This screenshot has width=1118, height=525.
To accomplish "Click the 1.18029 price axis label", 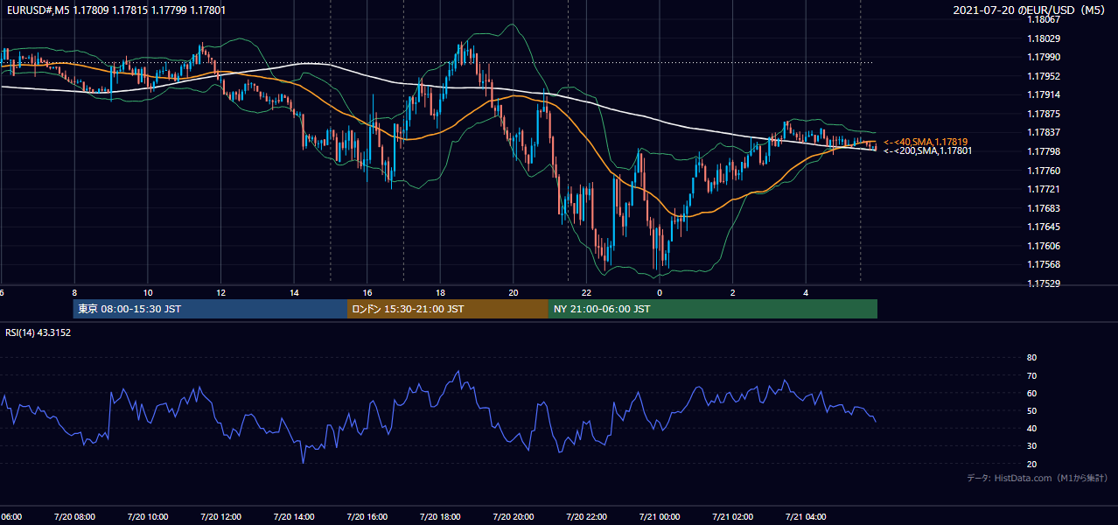I will point(1043,38).
